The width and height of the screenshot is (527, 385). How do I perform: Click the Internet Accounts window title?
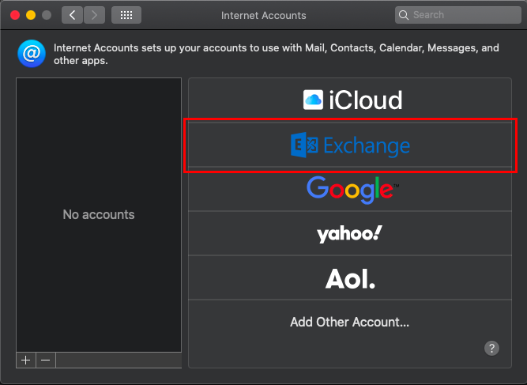[x=263, y=15]
